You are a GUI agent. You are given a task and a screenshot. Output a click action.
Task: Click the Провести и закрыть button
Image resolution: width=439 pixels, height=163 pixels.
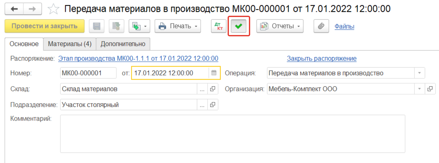tap(44, 26)
